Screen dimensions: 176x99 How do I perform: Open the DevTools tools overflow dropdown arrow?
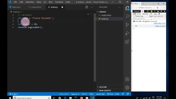(142, 11)
